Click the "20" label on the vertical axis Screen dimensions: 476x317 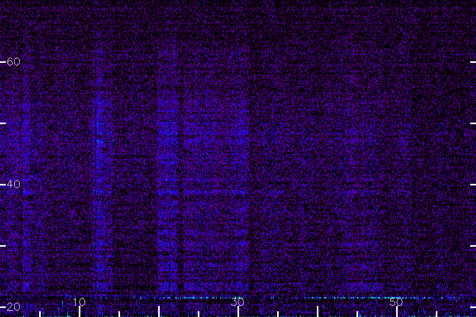click(13, 307)
